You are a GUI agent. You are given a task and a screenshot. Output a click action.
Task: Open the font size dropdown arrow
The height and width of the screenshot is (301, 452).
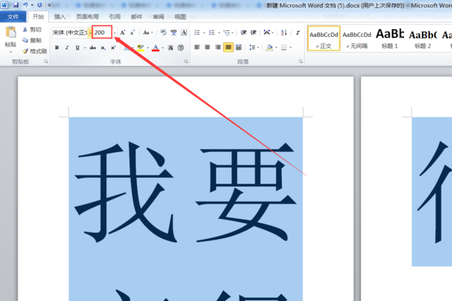coord(115,33)
